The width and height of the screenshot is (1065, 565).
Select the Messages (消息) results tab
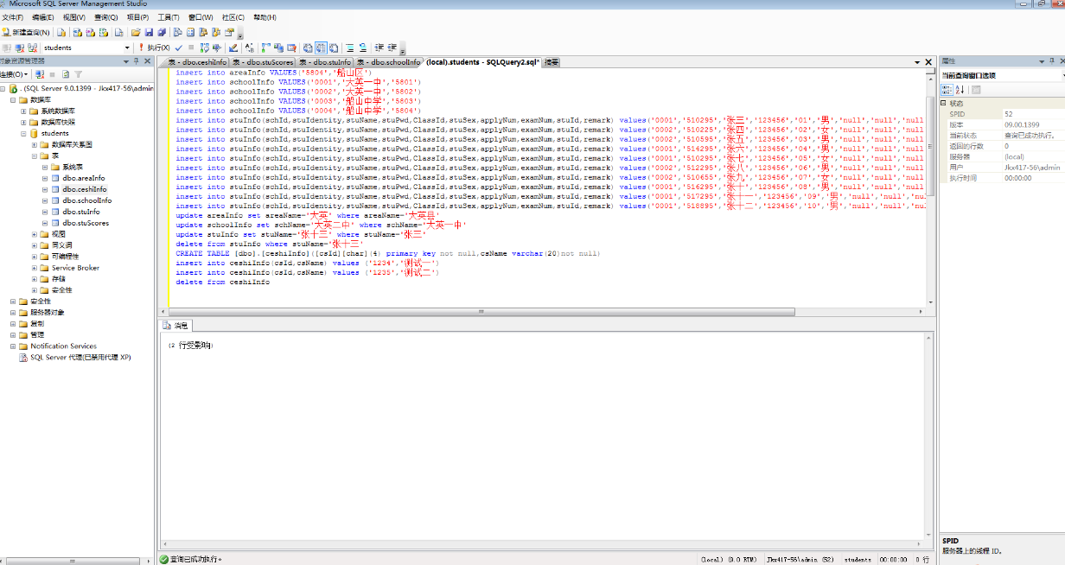point(176,326)
